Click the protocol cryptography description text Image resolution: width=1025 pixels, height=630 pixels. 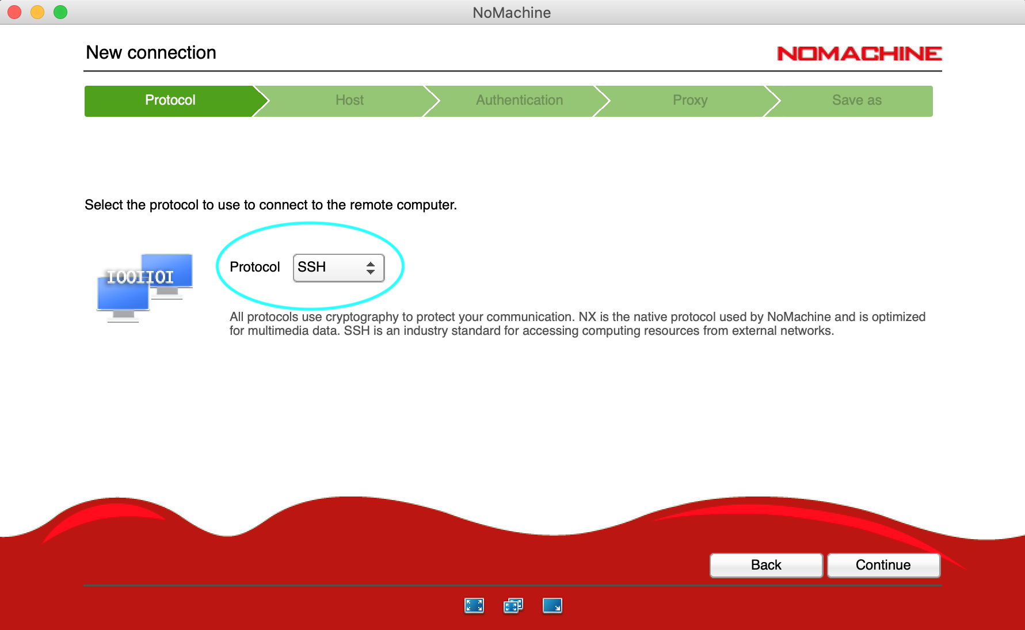577,324
